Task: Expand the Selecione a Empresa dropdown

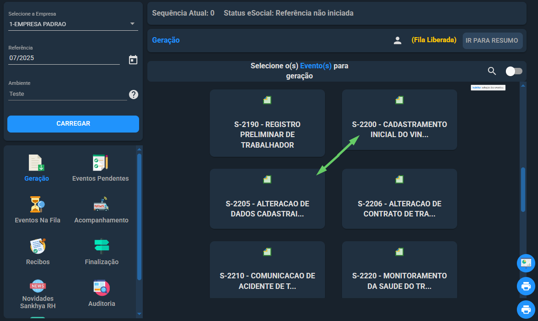Action: 73,24
